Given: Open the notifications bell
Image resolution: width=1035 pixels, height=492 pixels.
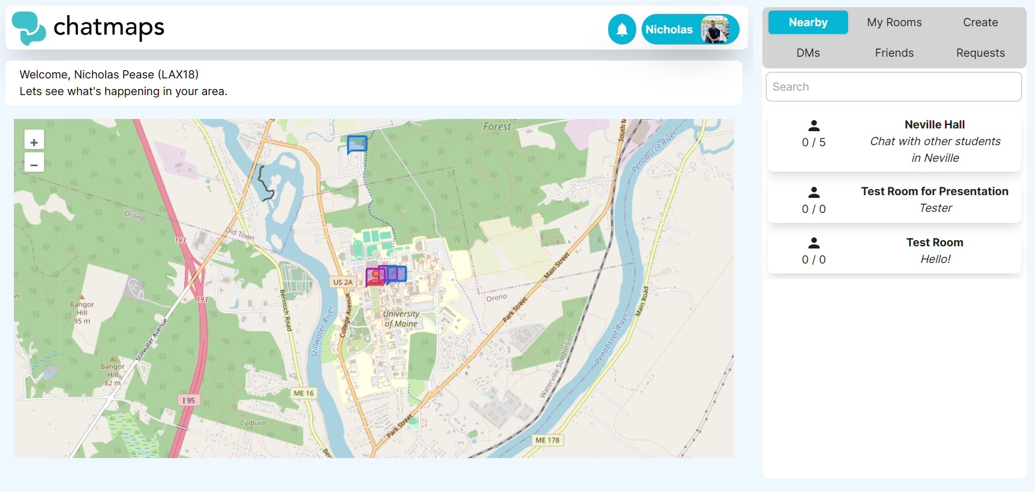Looking at the screenshot, I should pos(622,29).
